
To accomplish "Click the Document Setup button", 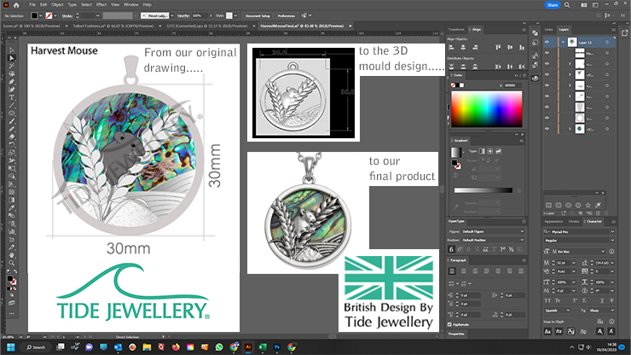I will tap(258, 15).
